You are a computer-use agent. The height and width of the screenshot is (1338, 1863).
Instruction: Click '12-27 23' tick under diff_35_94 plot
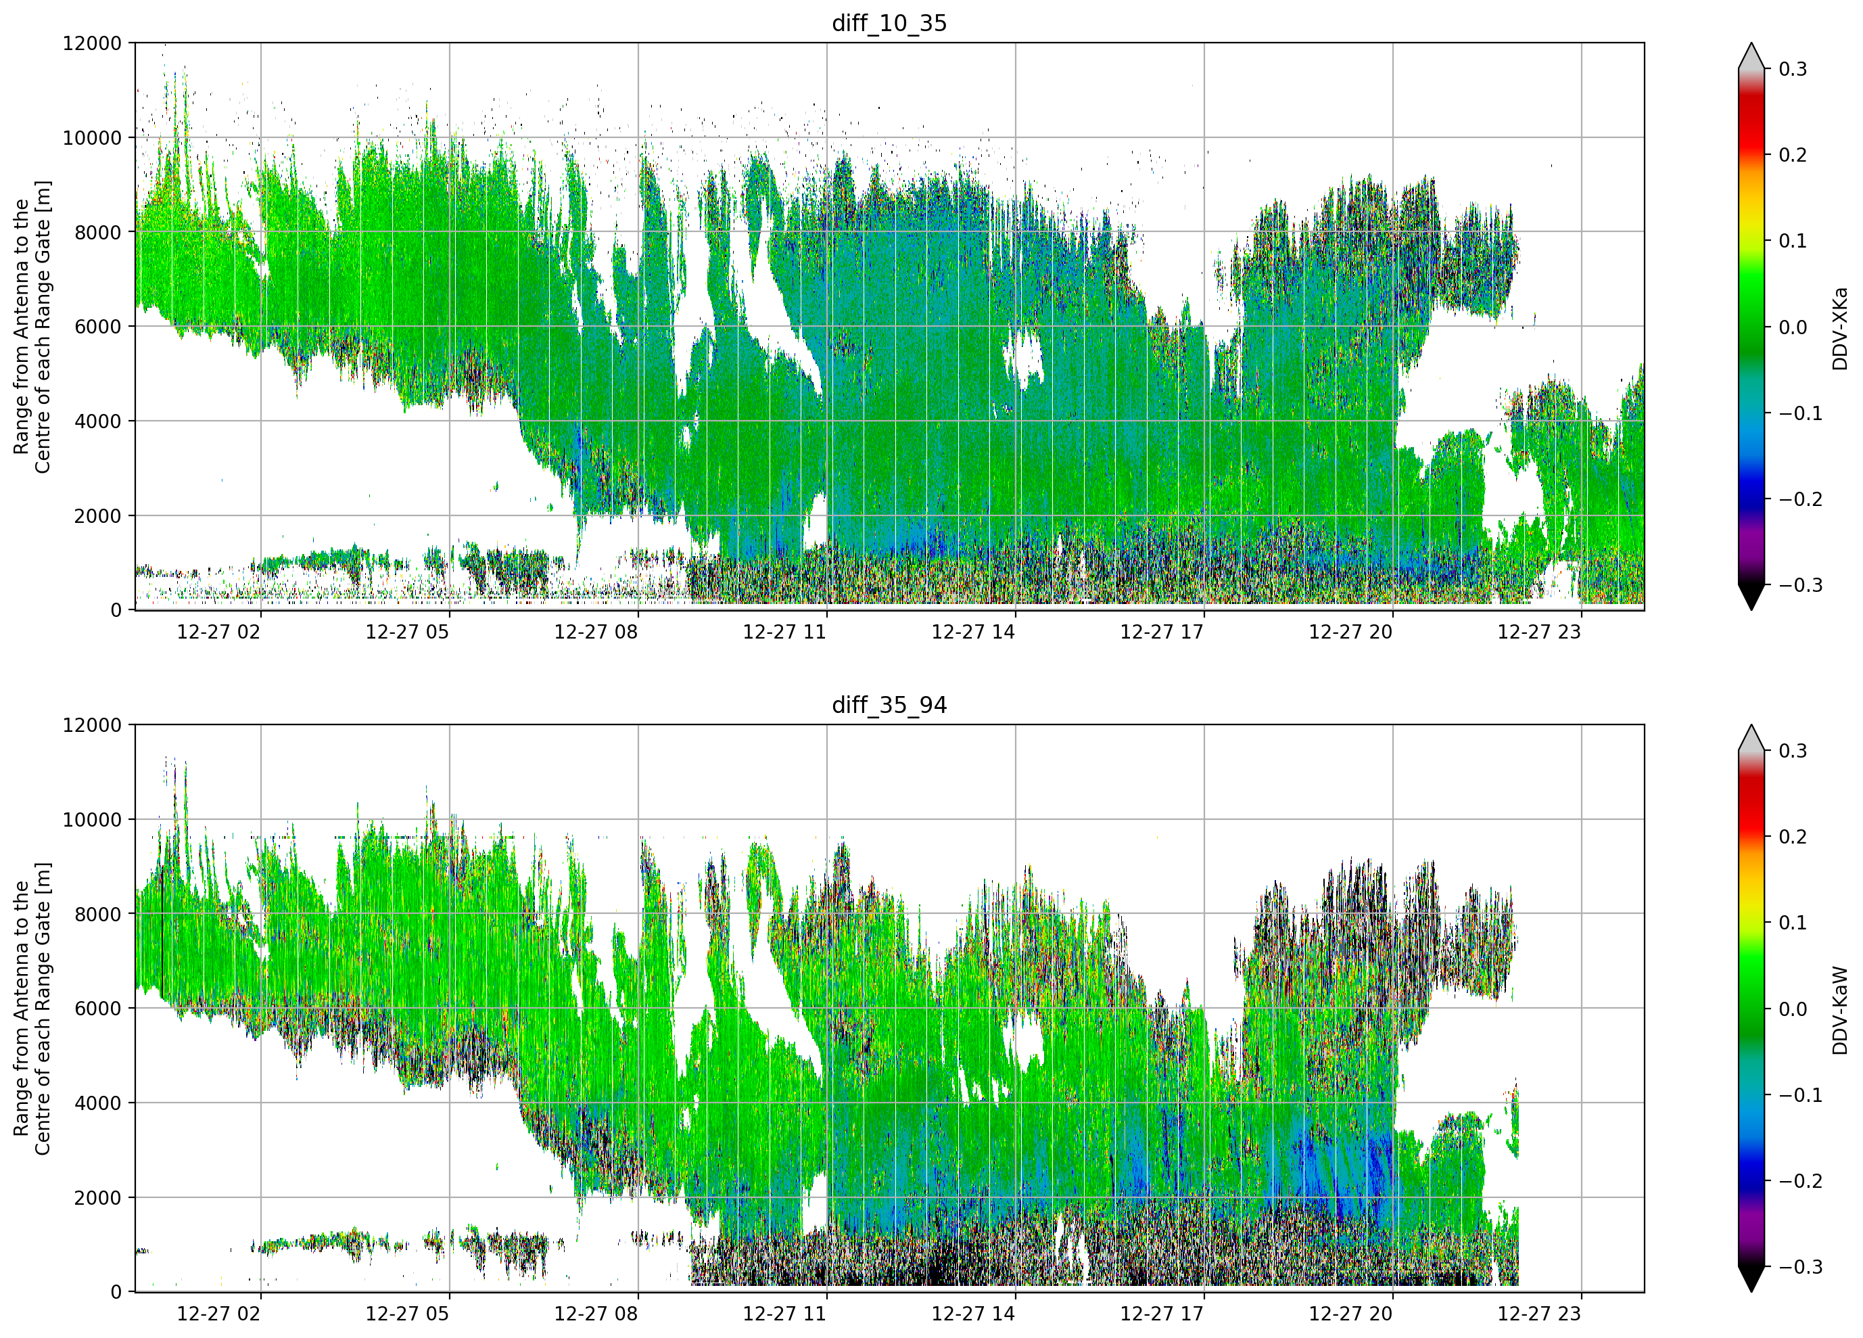[x=1539, y=1314]
